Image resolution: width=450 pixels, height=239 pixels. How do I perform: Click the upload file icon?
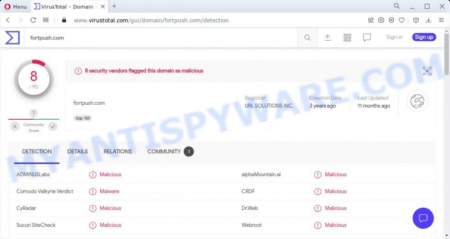click(x=328, y=37)
